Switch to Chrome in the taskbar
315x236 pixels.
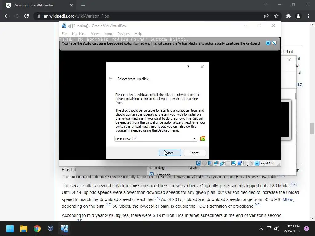[x=37, y=229]
